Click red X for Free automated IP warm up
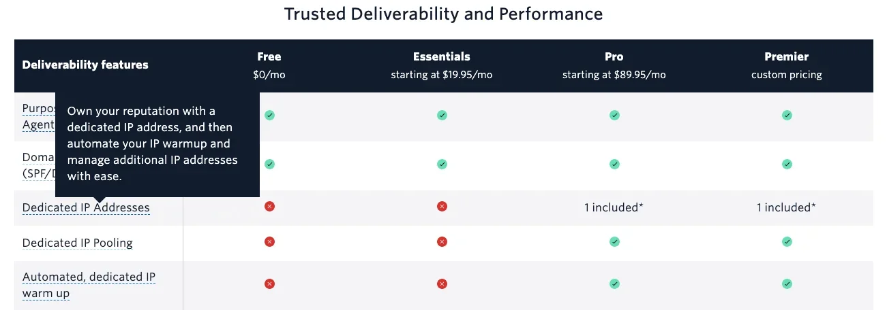The image size is (887, 310). [269, 283]
